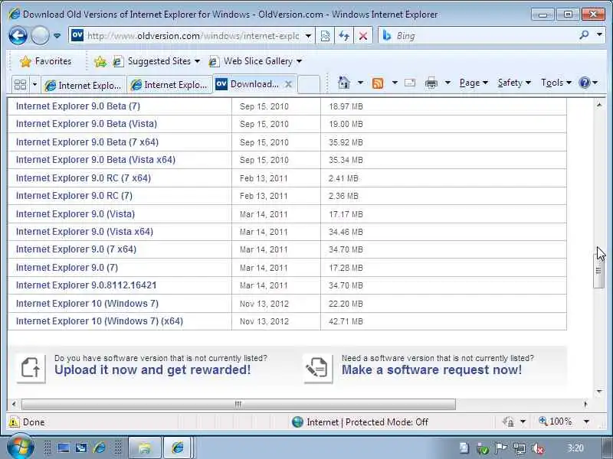This screenshot has height=459, width=613.
Task: Click the Forward navigation button
Action: [40, 36]
